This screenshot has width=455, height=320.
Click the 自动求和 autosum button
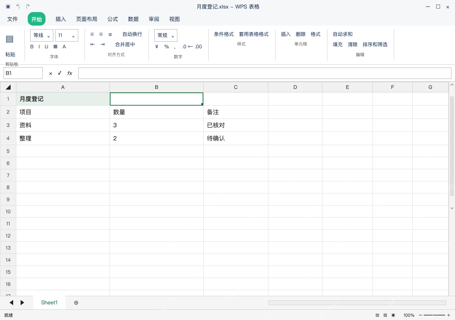pyautogui.click(x=343, y=34)
